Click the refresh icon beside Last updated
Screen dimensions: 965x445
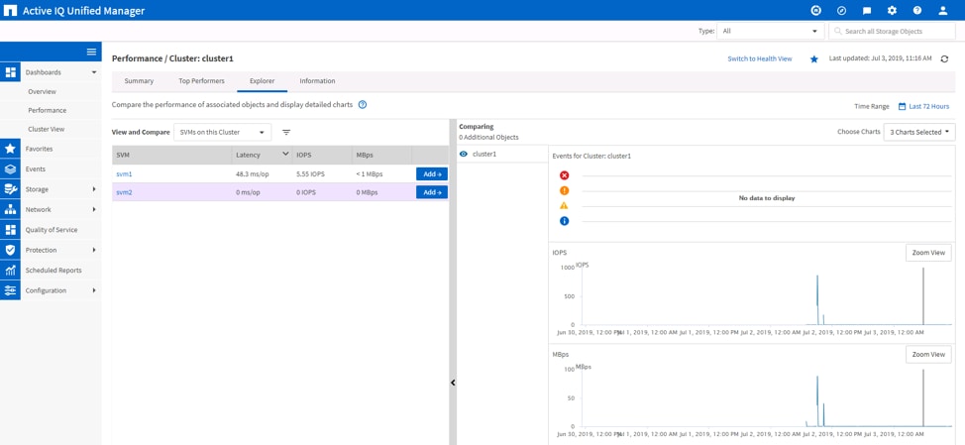[944, 59]
